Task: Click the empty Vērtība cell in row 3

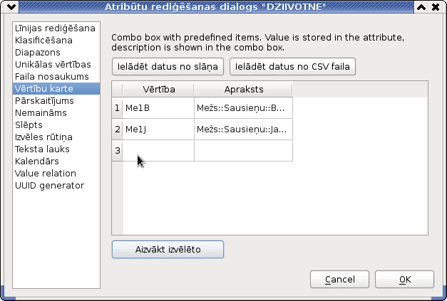Action: 158,151
